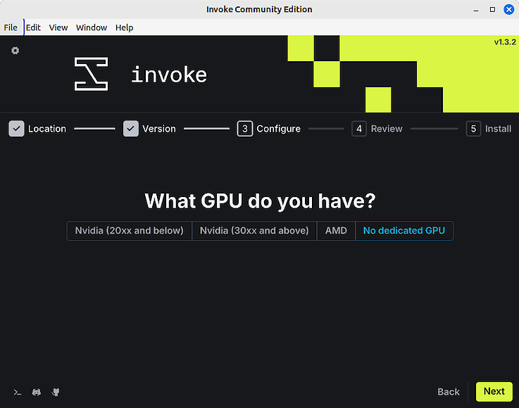519x408 pixels.
Task: Go Back to previous step
Action: pos(449,392)
